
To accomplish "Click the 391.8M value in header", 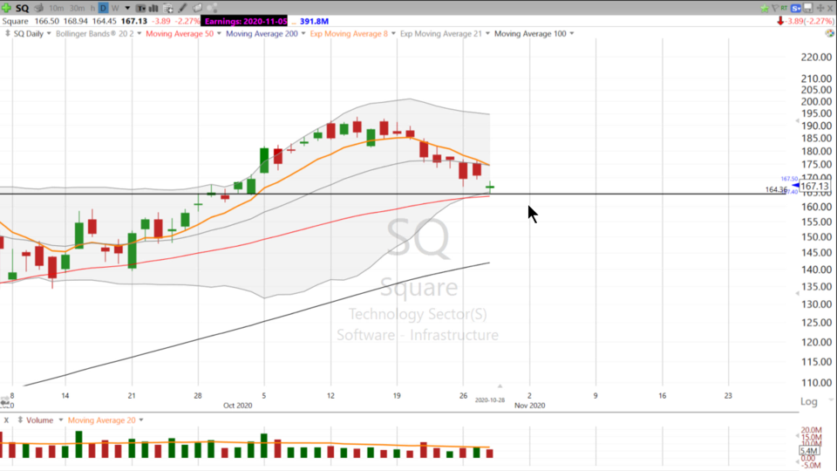I will [314, 21].
